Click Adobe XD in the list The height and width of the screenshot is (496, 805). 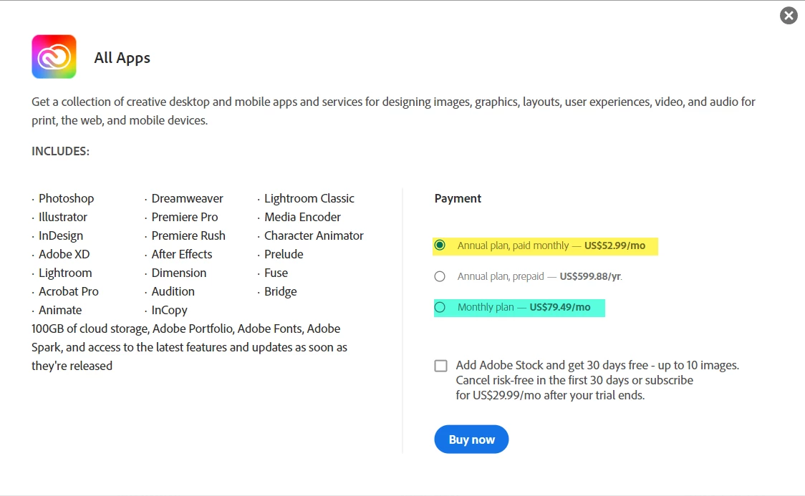(x=64, y=254)
